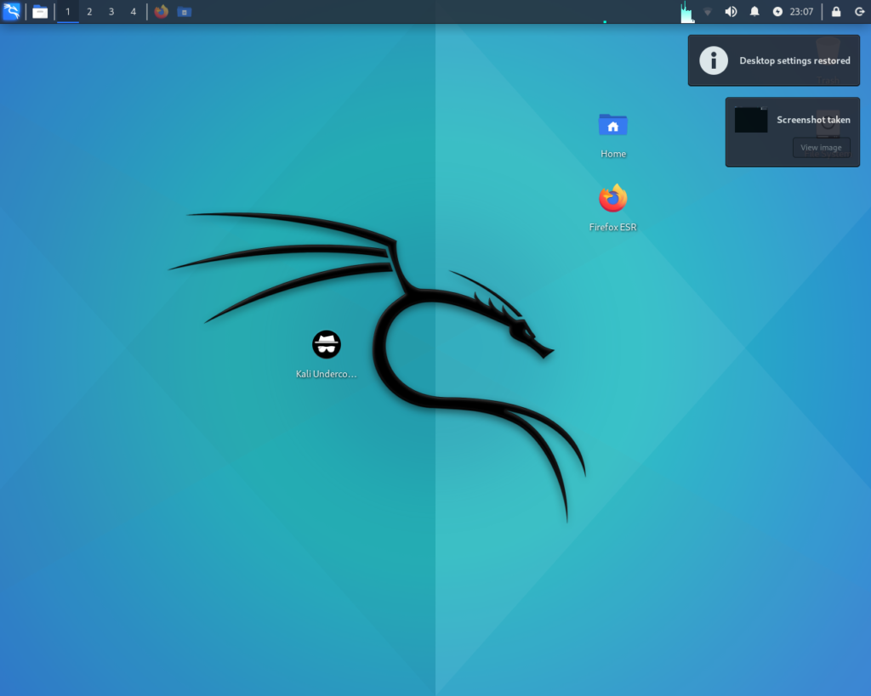Image resolution: width=871 pixels, height=696 pixels.
Task: Open the volume speaker control
Action: pyautogui.click(x=731, y=12)
